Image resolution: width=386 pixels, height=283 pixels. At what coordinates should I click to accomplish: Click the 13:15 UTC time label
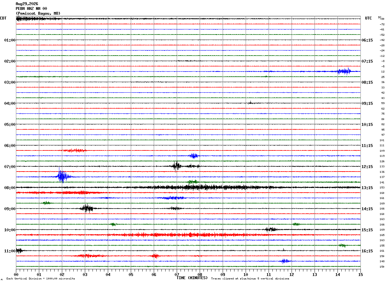[367, 188]
